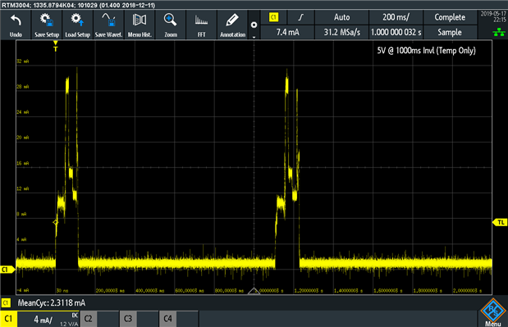508x327 pixels.
Task: Select the Annotation pencil tool
Action: [x=232, y=25]
